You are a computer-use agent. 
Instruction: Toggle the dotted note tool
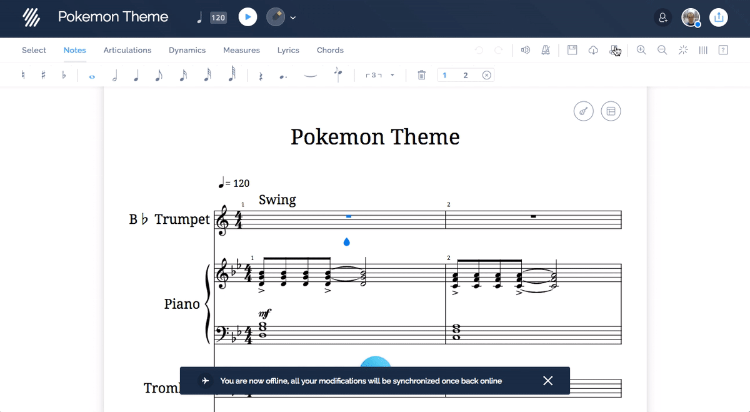[x=283, y=76]
